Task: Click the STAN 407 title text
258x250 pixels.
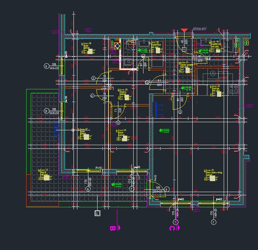Action: coord(200,29)
